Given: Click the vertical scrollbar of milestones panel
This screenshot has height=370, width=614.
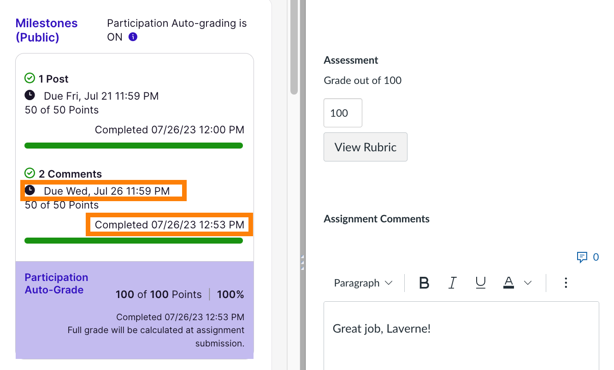Looking at the screenshot, I should tap(294, 46).
